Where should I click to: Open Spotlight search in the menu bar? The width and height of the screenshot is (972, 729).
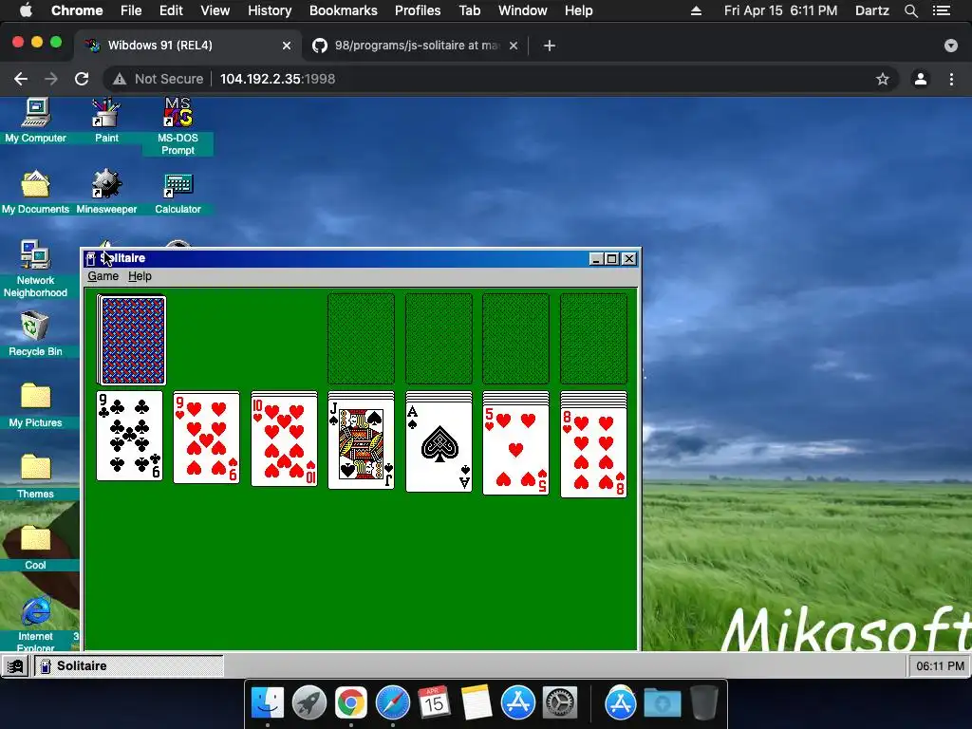910,10
